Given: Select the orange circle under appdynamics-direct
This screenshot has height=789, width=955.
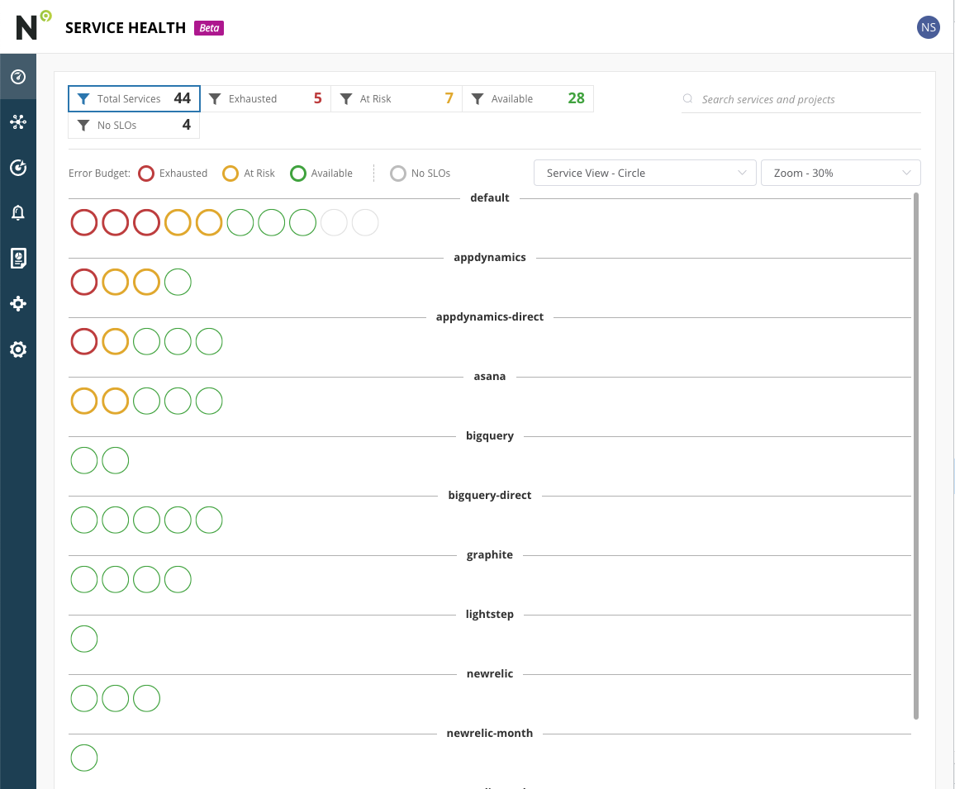Looking at the screenshot, I should [x=115, y=342].
